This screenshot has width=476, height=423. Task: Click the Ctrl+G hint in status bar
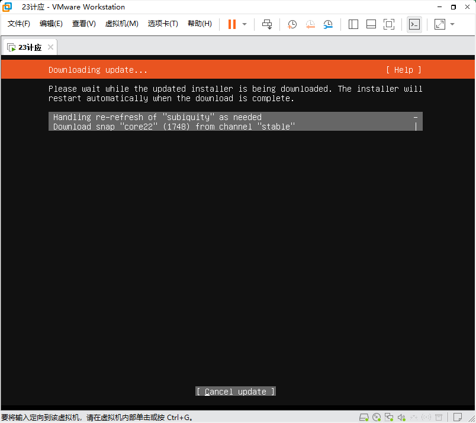tap(179, 418)
